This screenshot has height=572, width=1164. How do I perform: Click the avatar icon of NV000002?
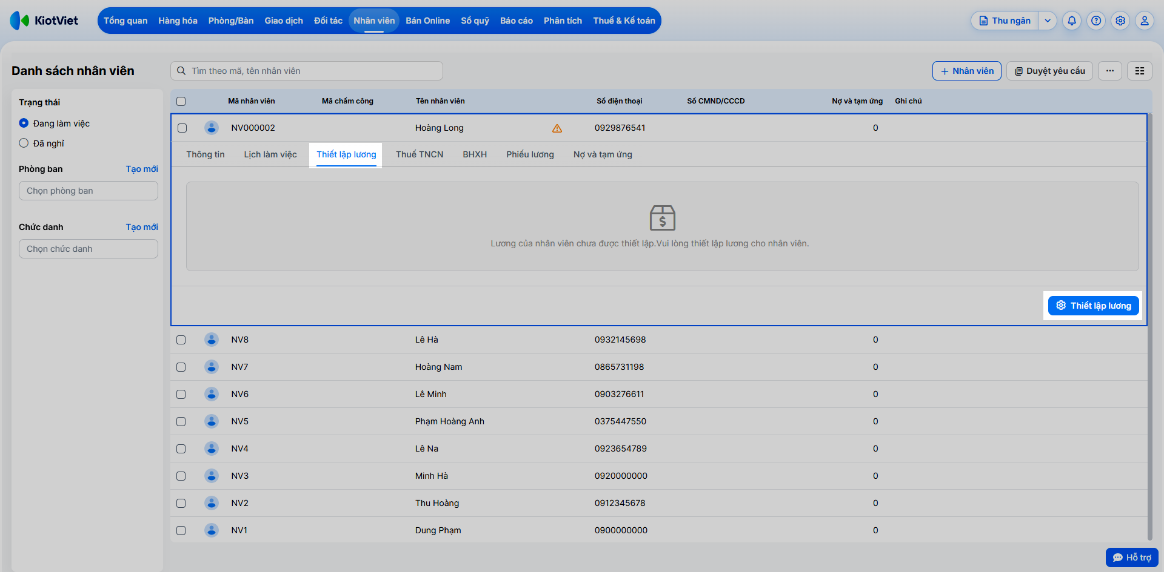212,128
